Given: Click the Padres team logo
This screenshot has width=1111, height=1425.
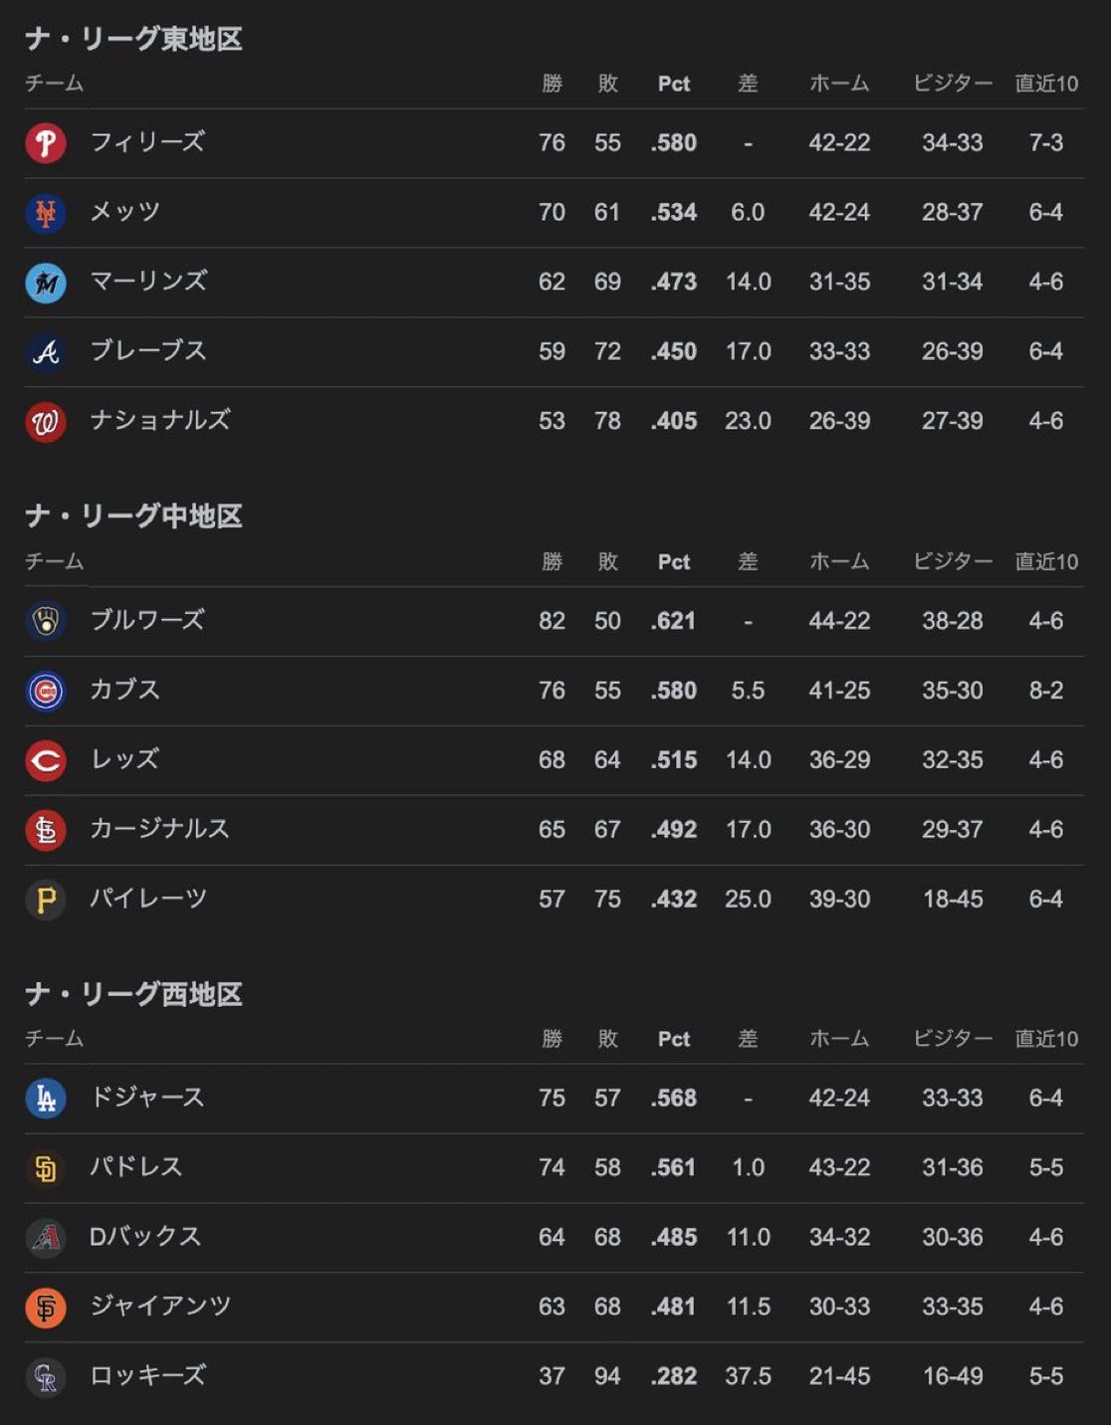Looking at the screenshot, I should (x=46, y=1168).
